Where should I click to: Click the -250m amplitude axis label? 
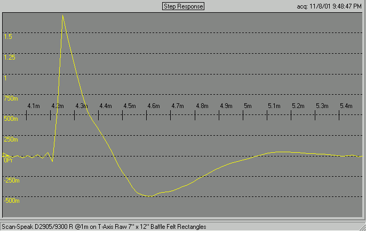pyautogui.click(x=12, y=180)
